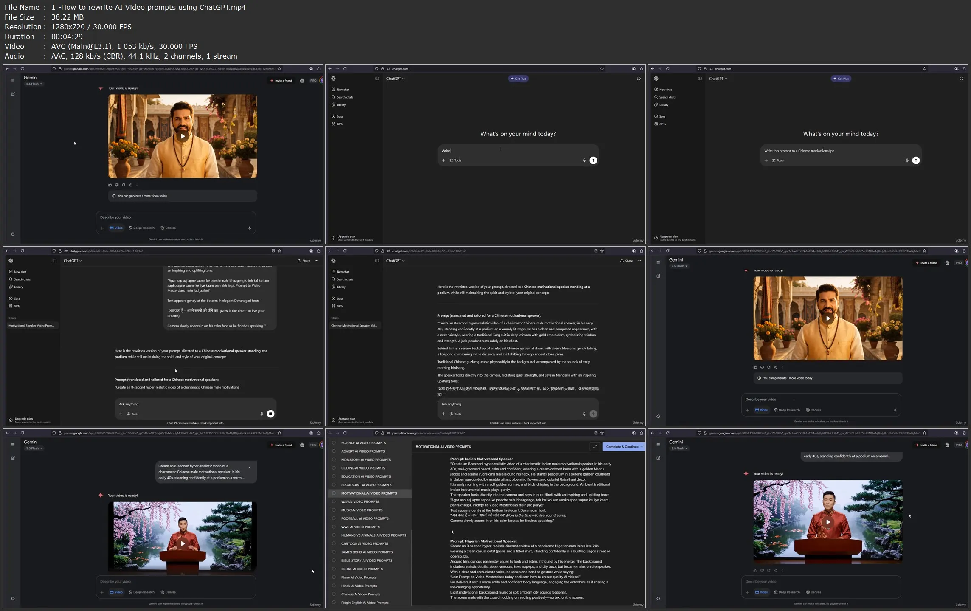971x611 pixels.
Task: Click 'Prompt: Nigerian Motivational Speaker' heading
Action: (484, 541)
